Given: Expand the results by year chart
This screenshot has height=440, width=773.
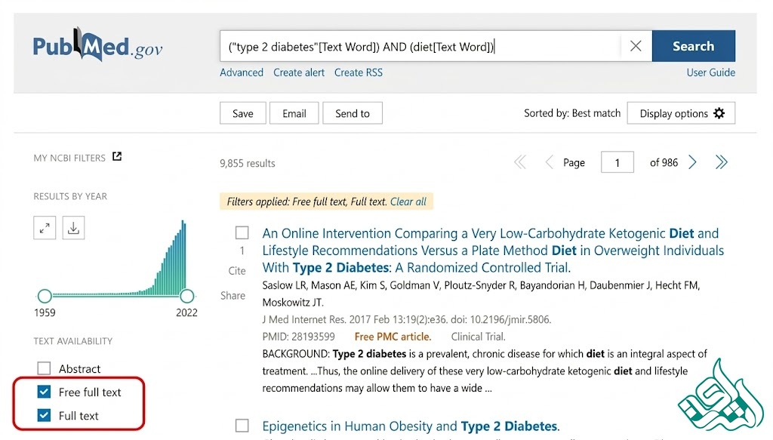Looking at the screenshot, I should click(45, 228).
